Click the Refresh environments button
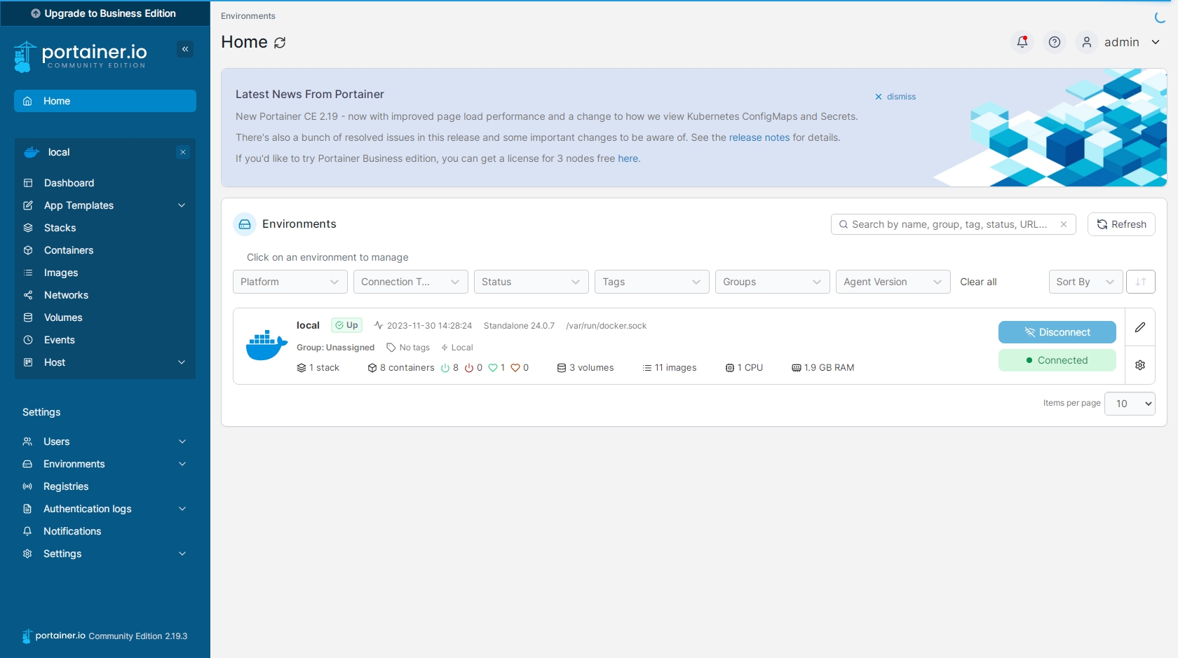Viewport: 1178px width, 658px height. [1121, 224]
